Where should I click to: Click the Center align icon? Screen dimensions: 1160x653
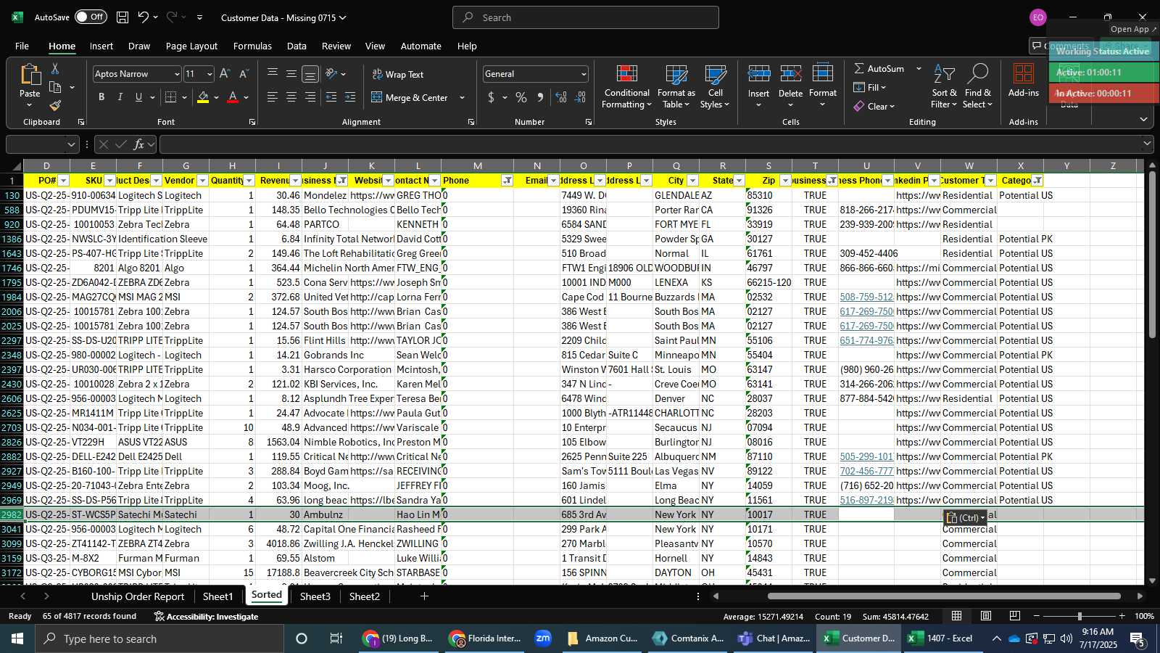[291, 97]
